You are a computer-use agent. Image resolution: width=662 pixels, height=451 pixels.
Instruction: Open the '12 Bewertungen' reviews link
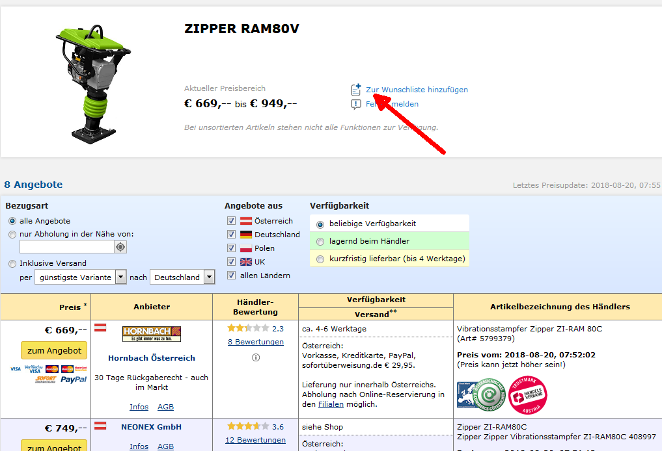(255, 440)
